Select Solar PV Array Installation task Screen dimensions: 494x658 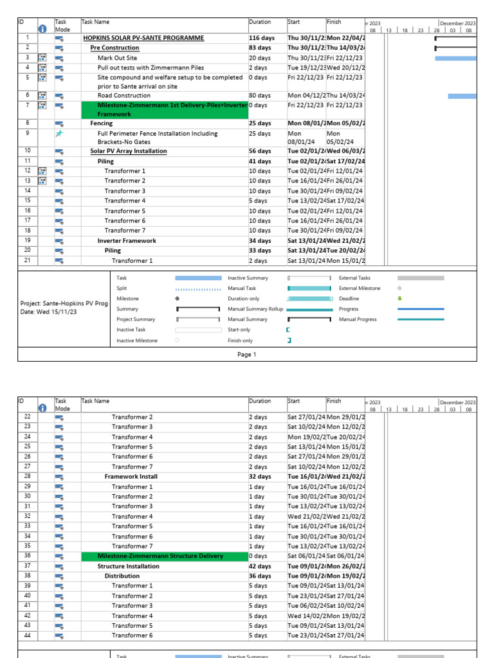[129, 151]
